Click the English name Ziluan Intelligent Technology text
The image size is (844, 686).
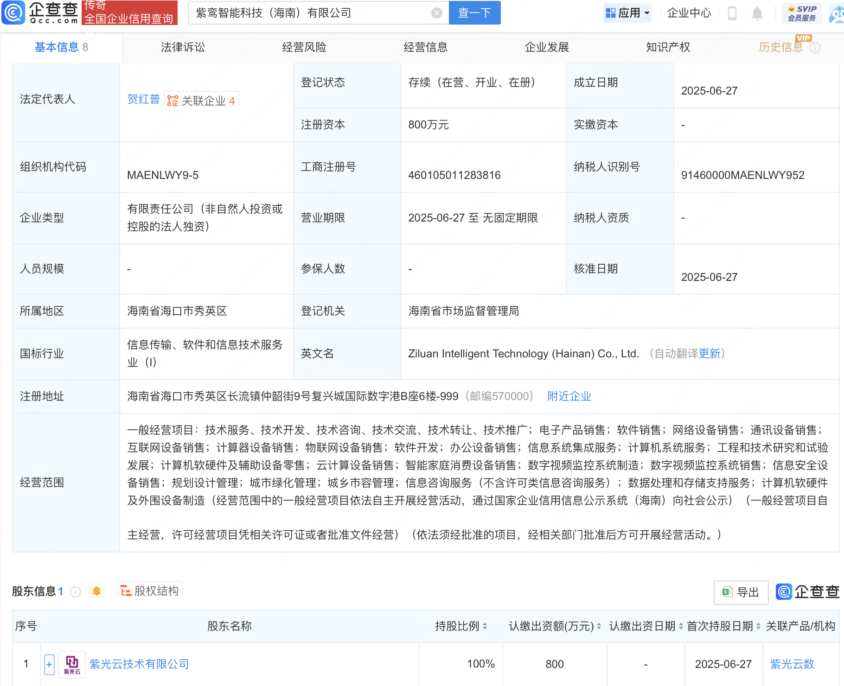(x=524, y=354)
